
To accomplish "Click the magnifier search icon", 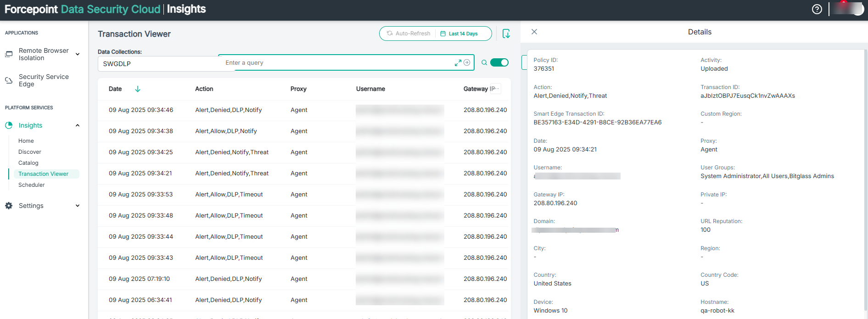I will pos(484,63).
